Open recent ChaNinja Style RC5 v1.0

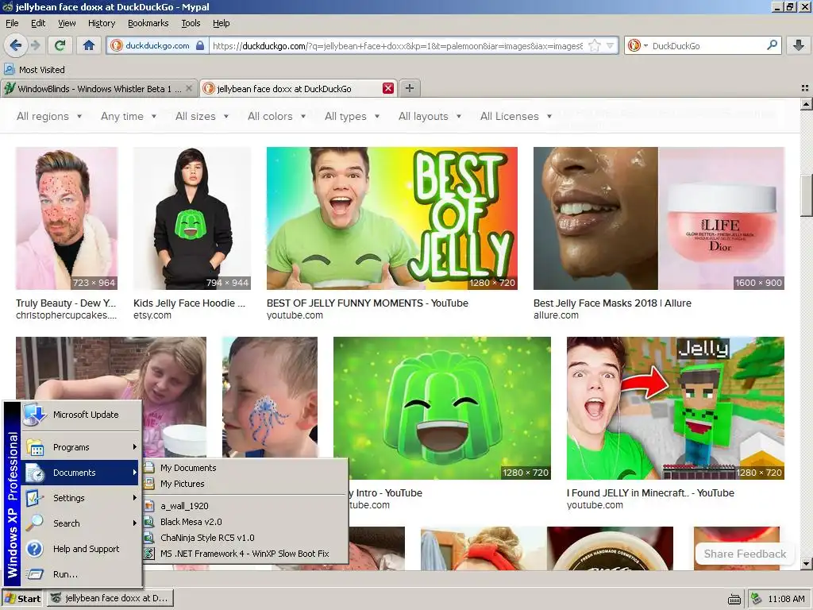click(x=245, y=538)
